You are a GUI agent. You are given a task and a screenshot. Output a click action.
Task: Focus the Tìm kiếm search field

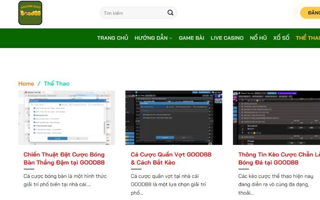click(x=138, y=13)
